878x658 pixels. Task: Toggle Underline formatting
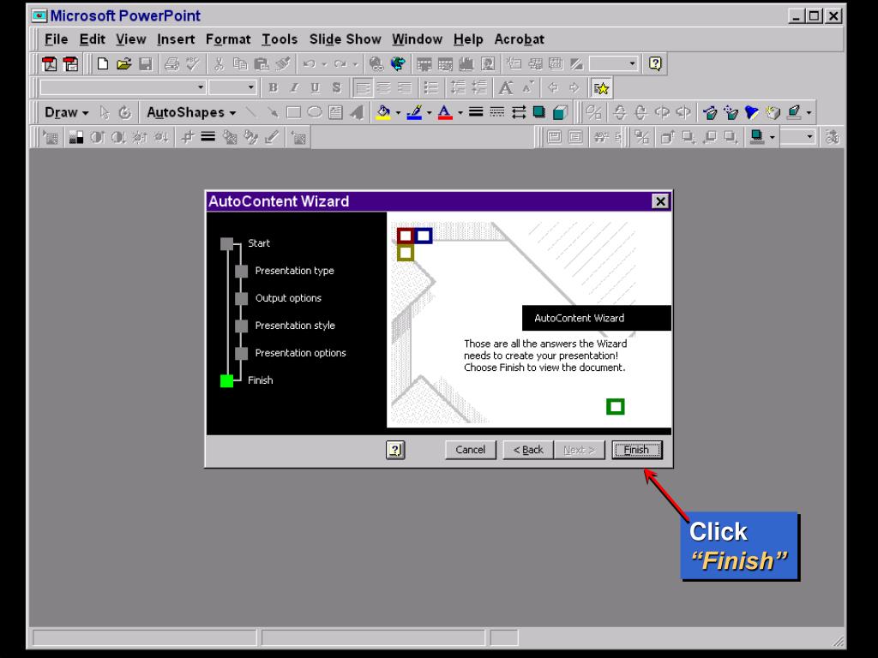316,88
